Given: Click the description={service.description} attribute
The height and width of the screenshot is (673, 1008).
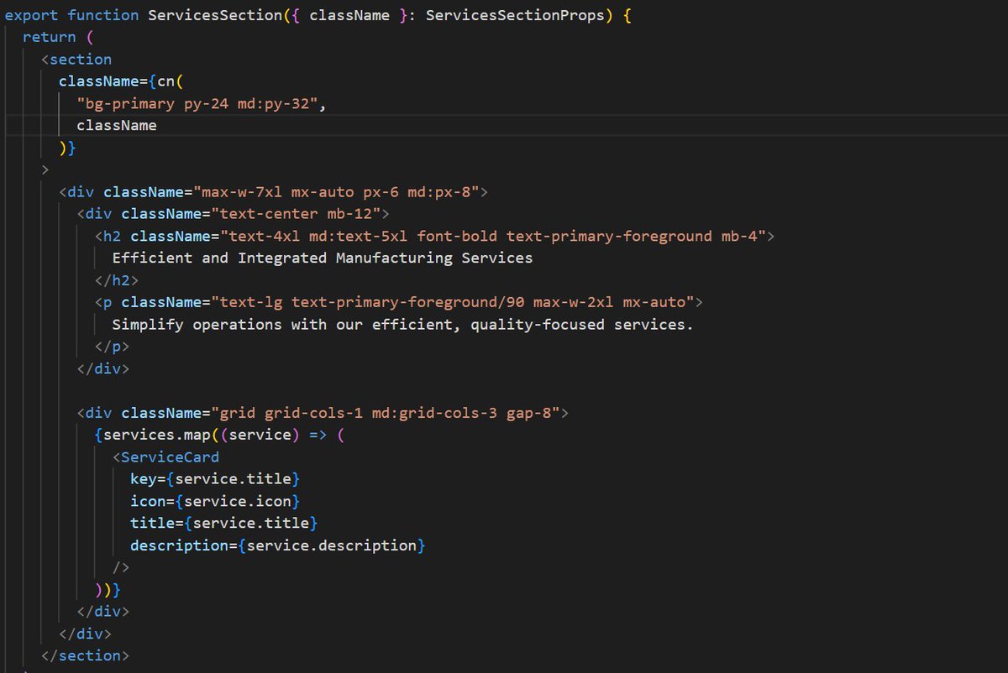Looking at the screenshot, I should pos(278,545).
